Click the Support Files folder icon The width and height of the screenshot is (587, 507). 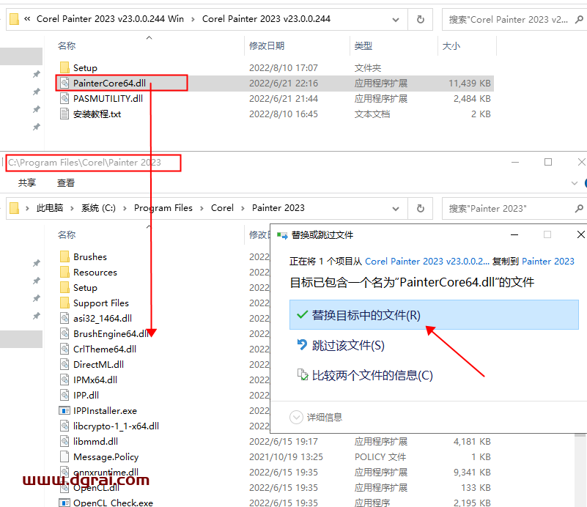tap(64, 303)
